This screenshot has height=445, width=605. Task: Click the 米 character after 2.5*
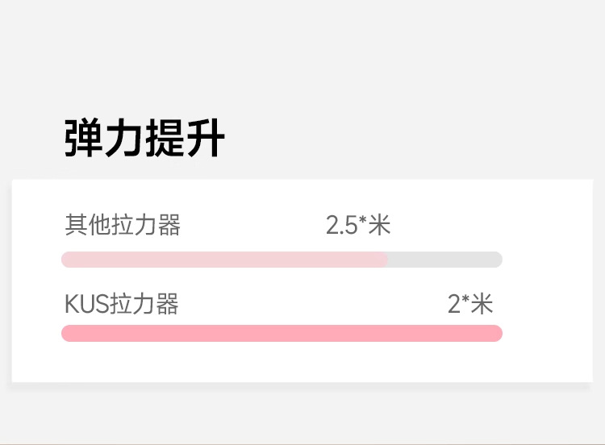[x=379, y=225]
